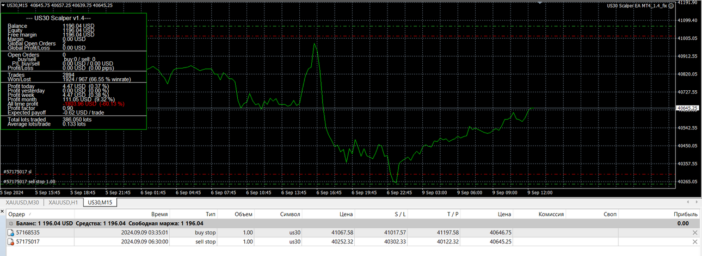Select the order number 57168535
This screenshot has width=702, height=256.
28,233
